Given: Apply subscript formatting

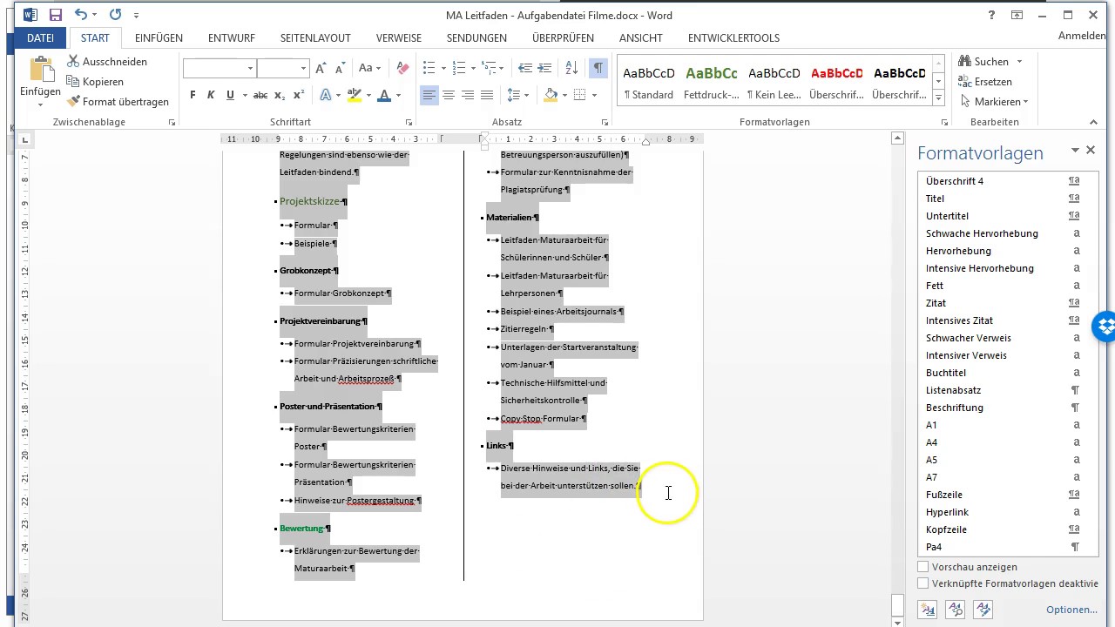Looking at the screenshot, I should tap(280, 95).
